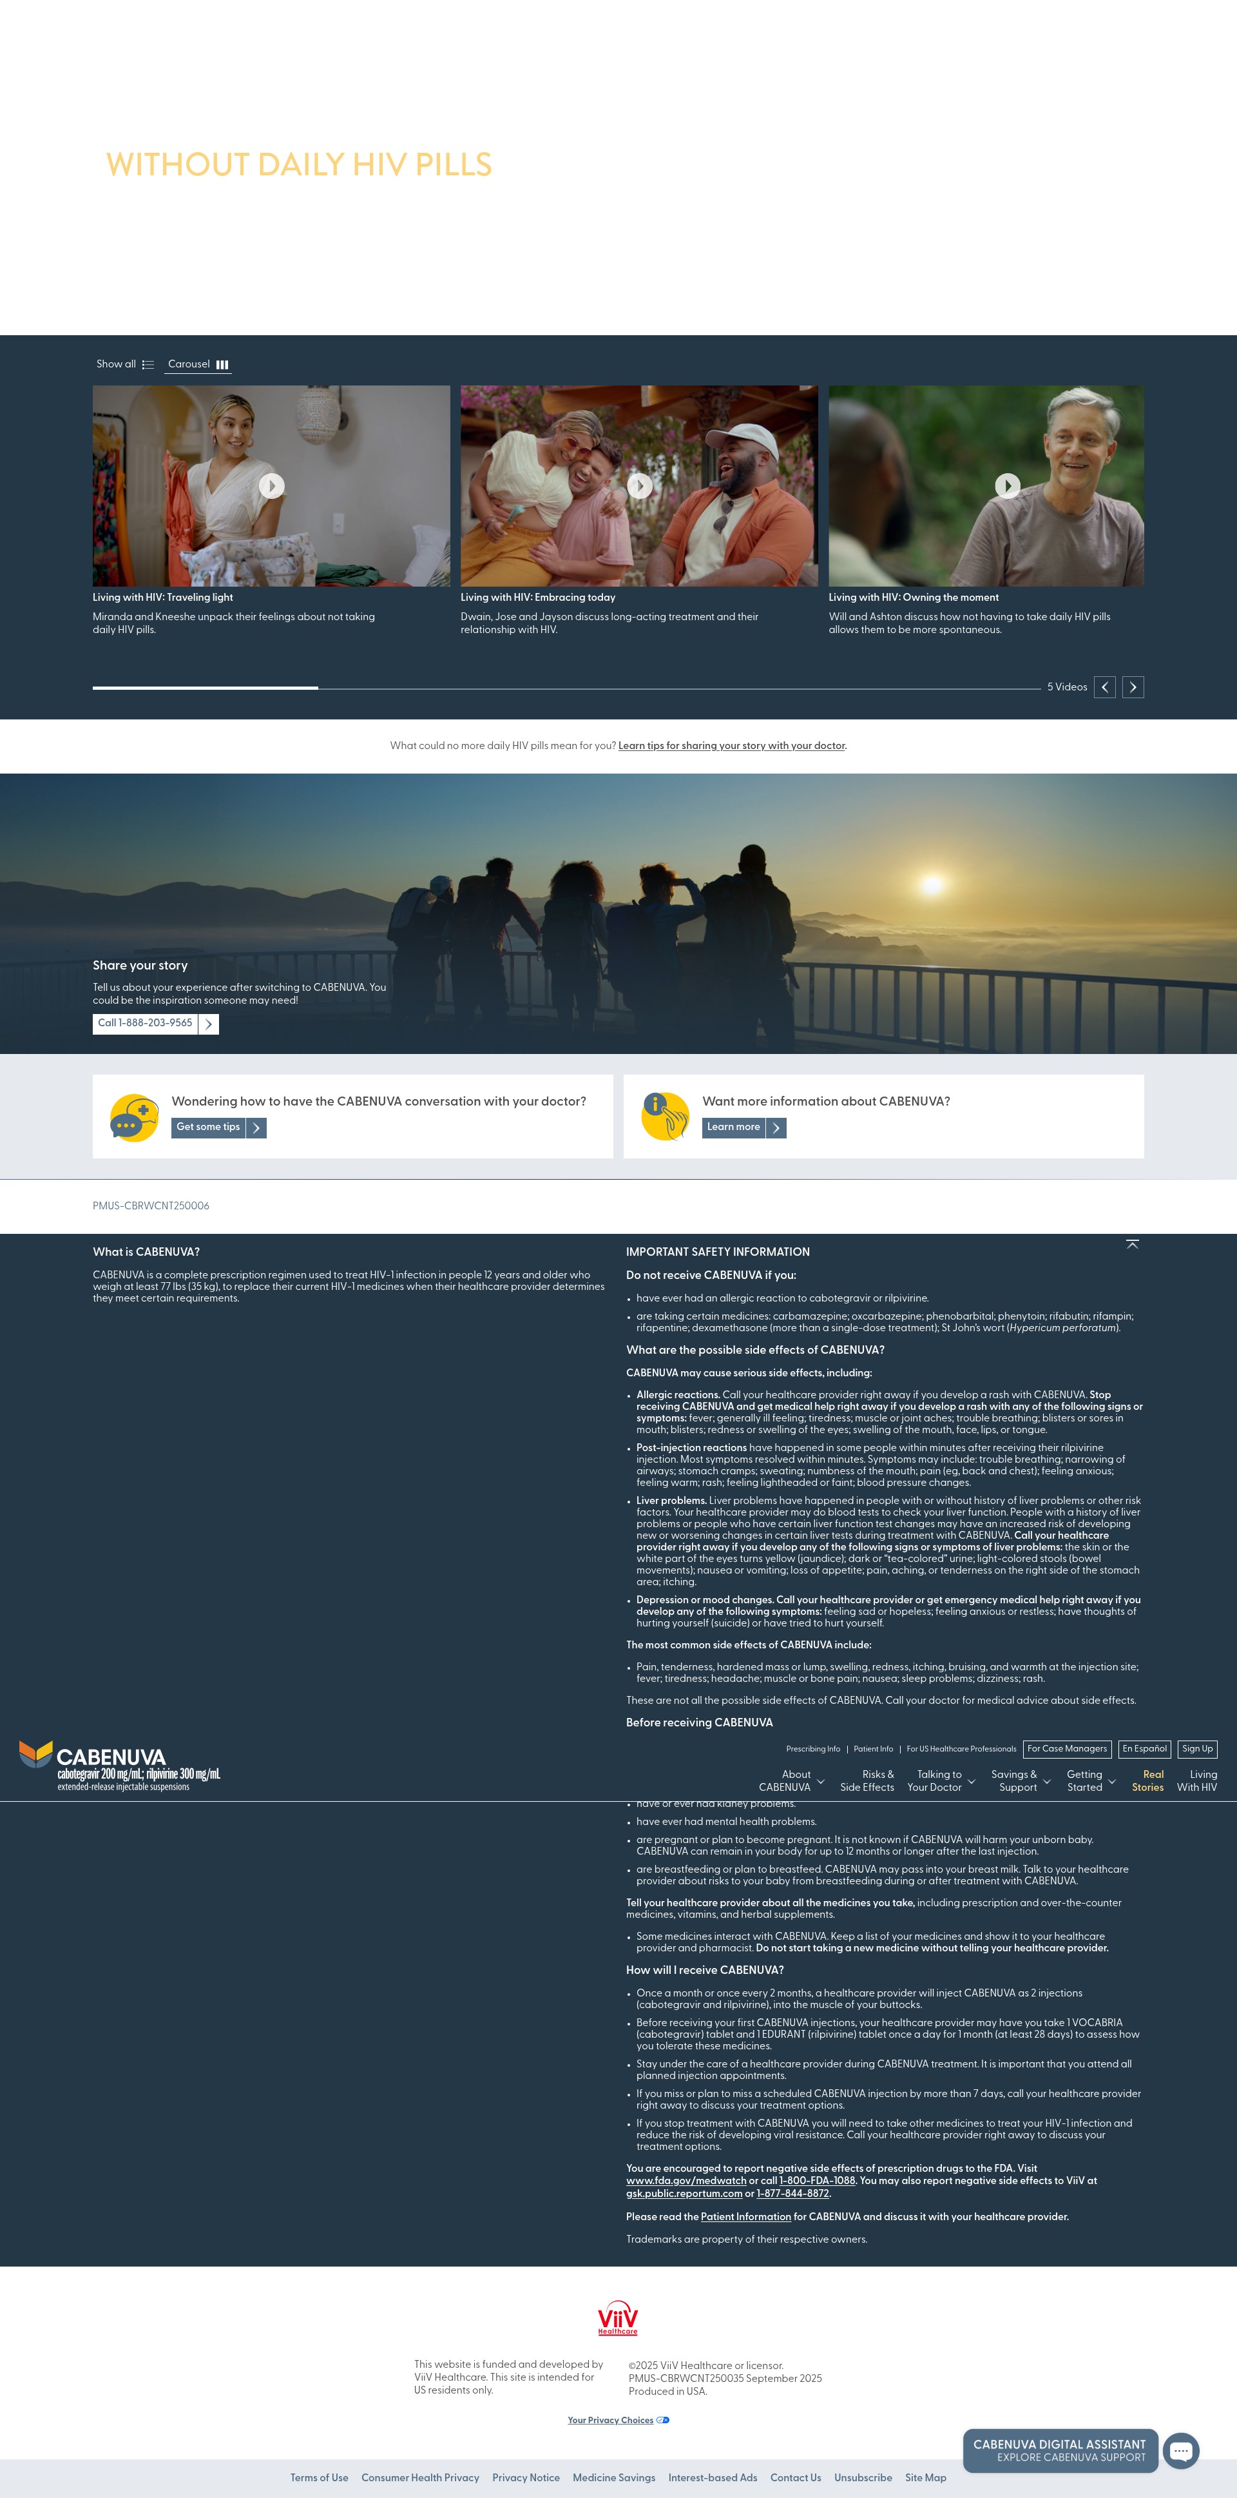Screen dimensions: 1237x2498
Task: Open Medicine Savings footer link
Action: [613, 2477]
